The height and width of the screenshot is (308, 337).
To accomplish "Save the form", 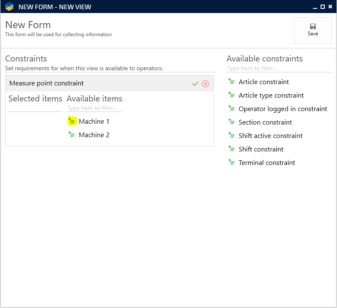I will coord(313,30).
